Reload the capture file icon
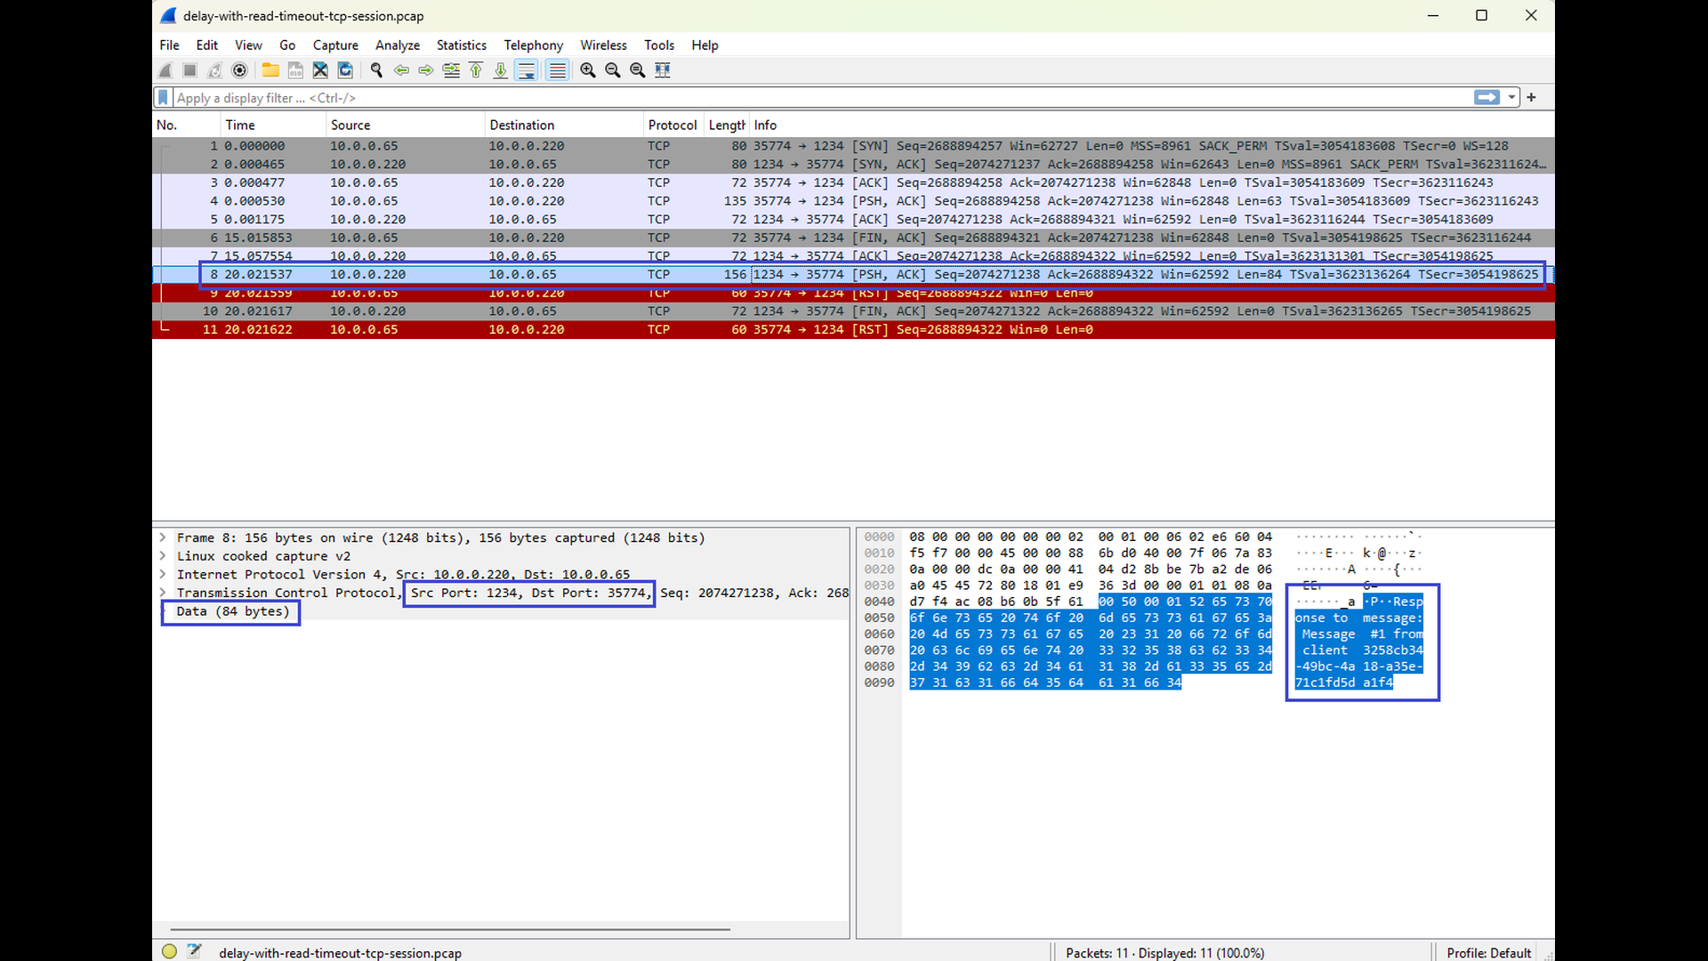This screenshot has width=1708, height=961. point(345,70)
